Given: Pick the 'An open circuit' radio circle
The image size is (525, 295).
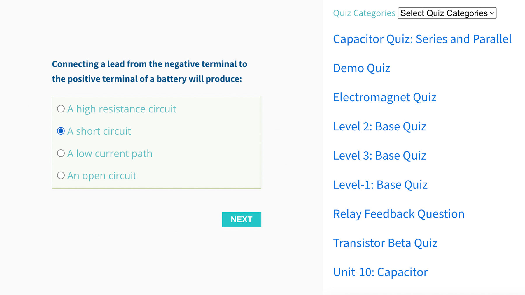Looking at the screenshot, I should tap(61, 175).
